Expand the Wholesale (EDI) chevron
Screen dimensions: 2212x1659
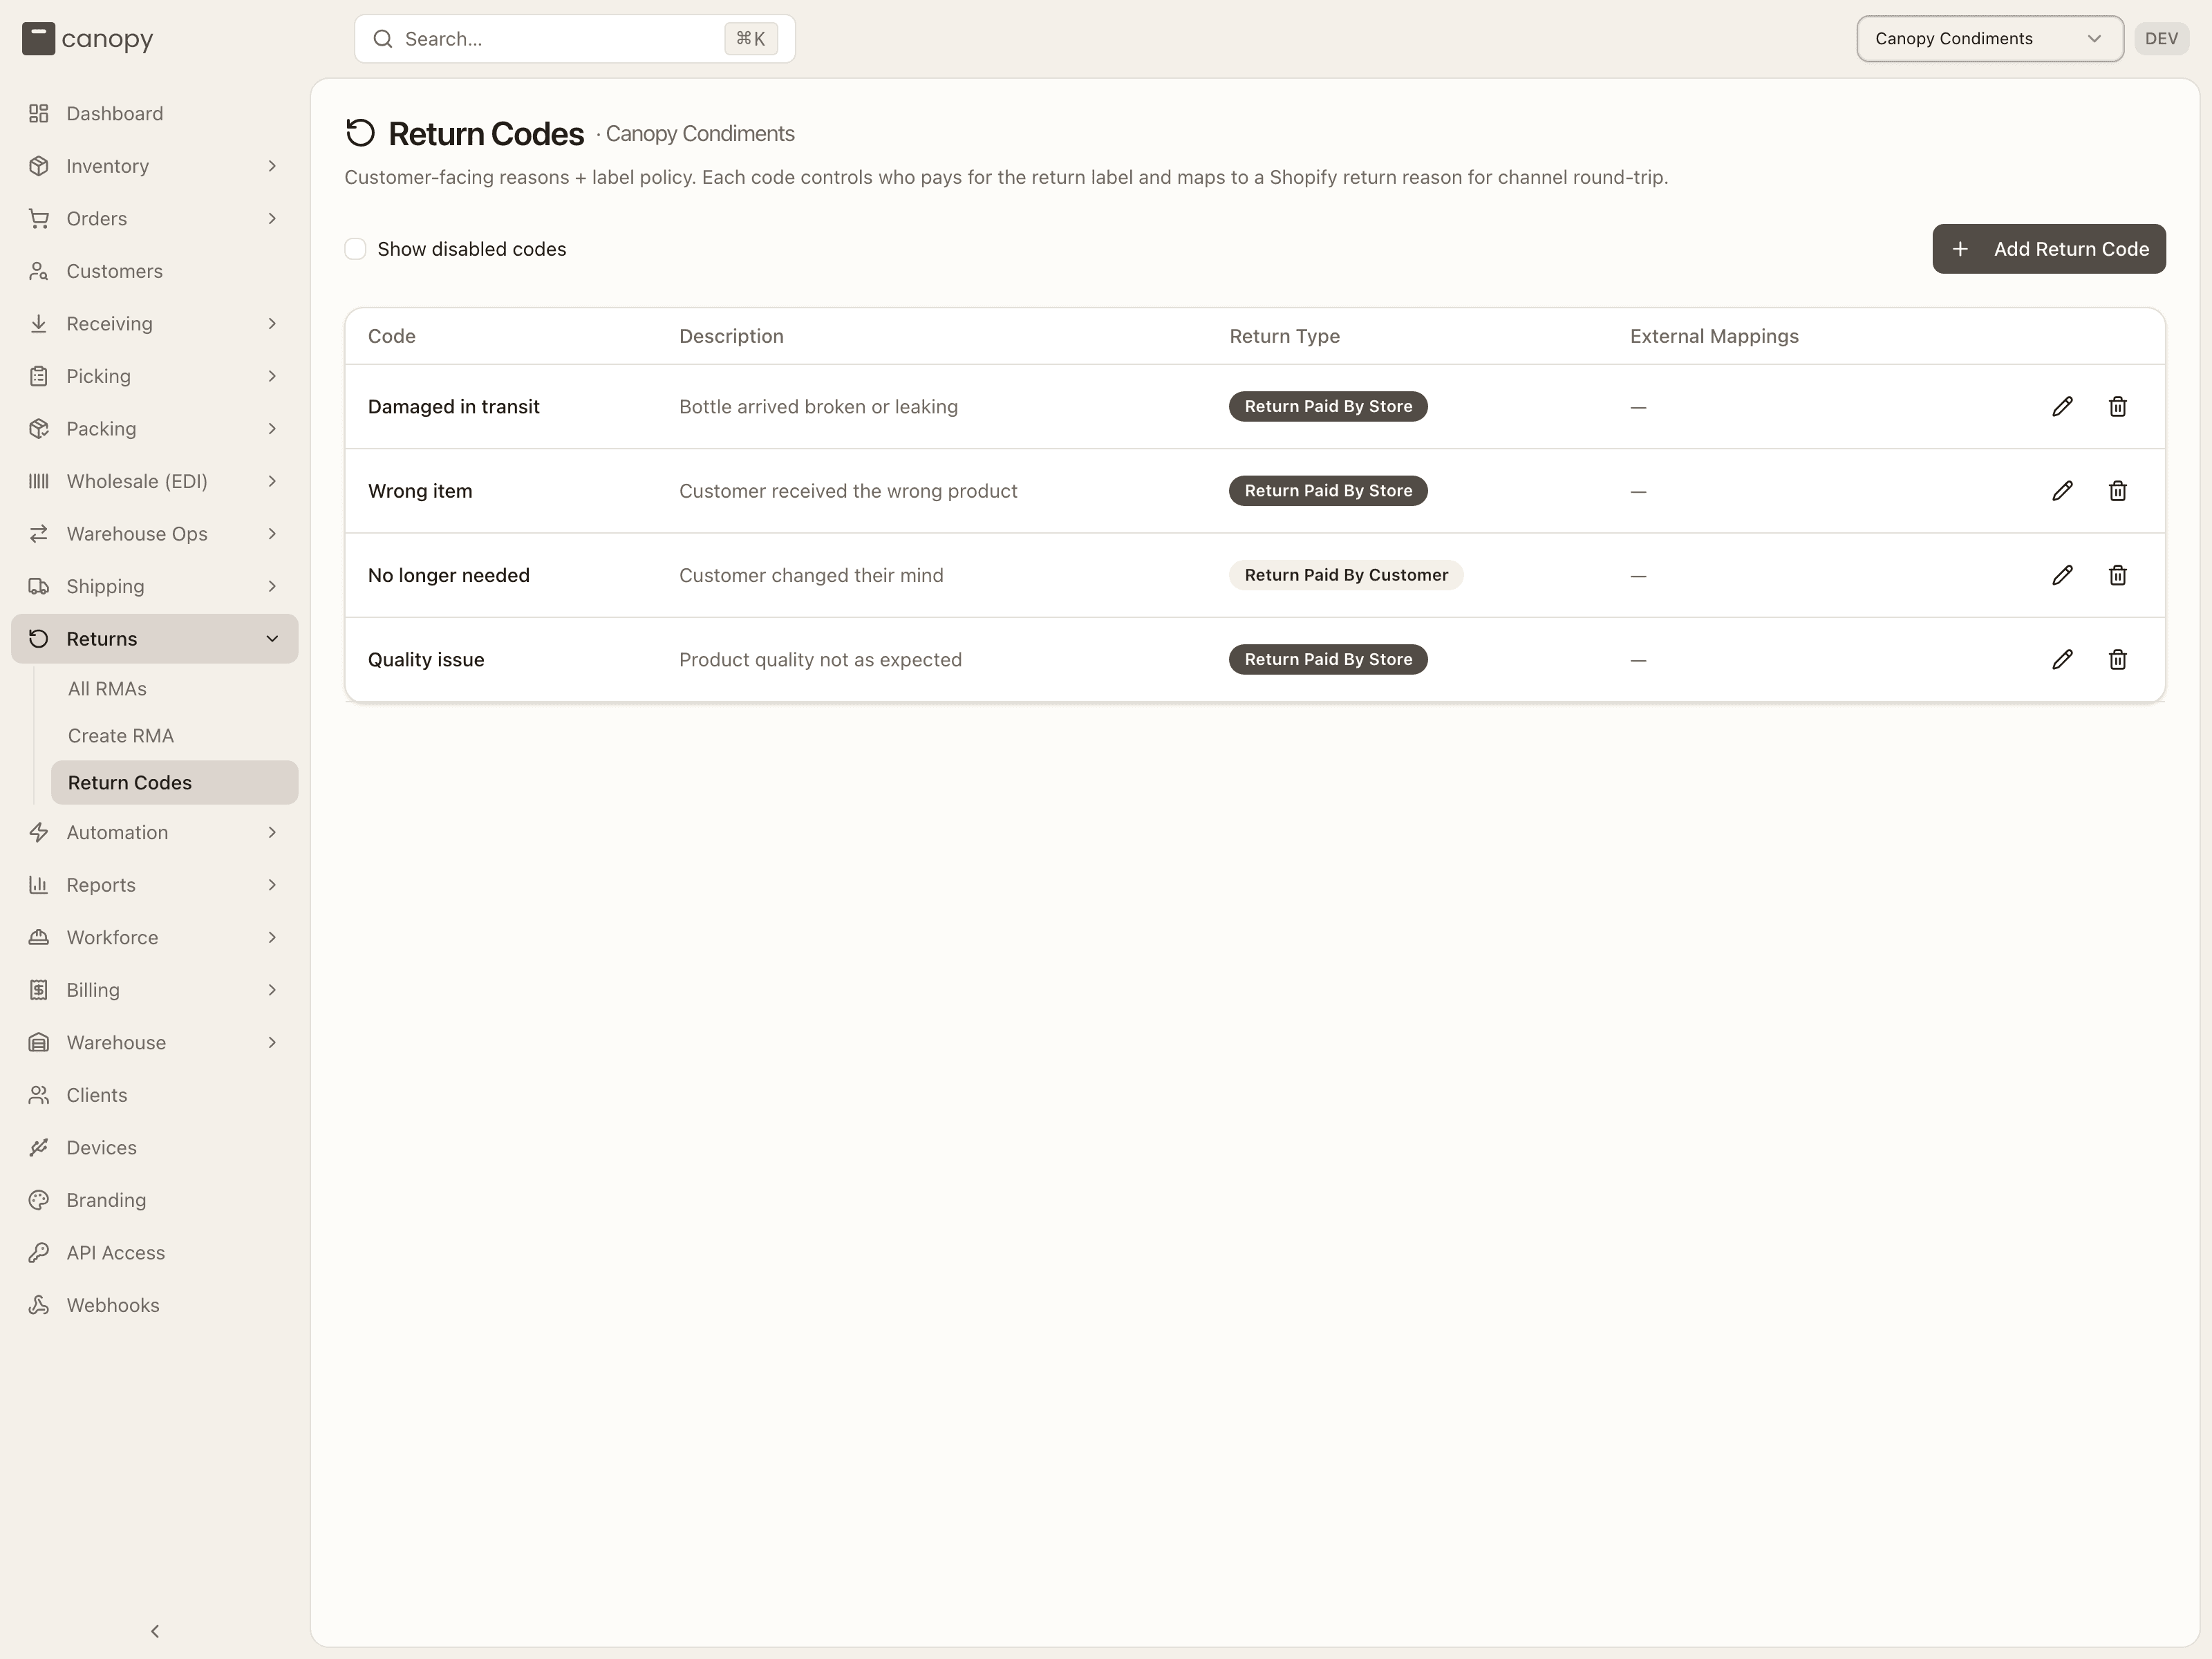[x=272, y=481]
